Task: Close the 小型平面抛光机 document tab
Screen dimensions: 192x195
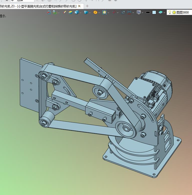Action: click(x=79, y=6)
